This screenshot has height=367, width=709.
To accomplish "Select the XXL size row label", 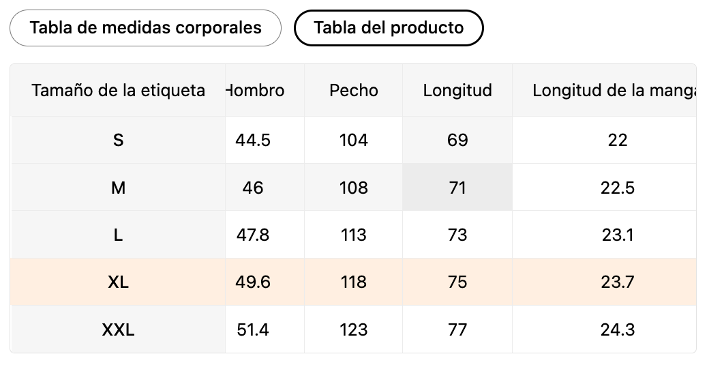I will 118,329.
